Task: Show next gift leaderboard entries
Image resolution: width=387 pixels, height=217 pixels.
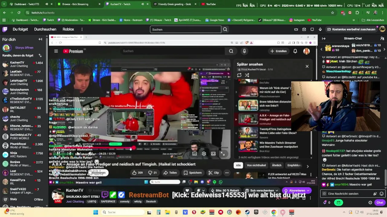Action: point(384,49)
